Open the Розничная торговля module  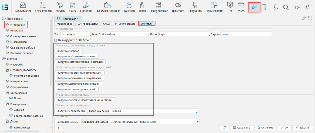(x=108, y=7)
